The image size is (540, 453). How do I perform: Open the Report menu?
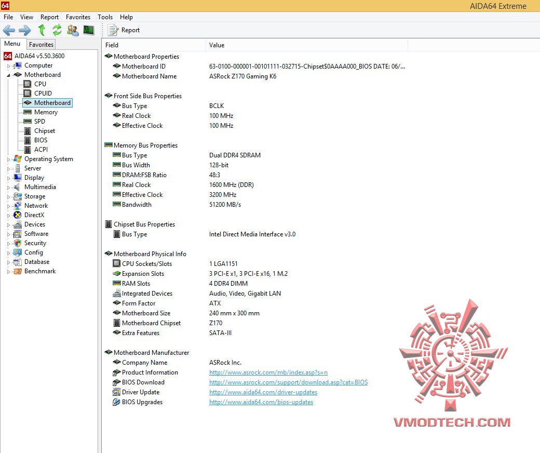pyautogui.click(x=49, y=17)
